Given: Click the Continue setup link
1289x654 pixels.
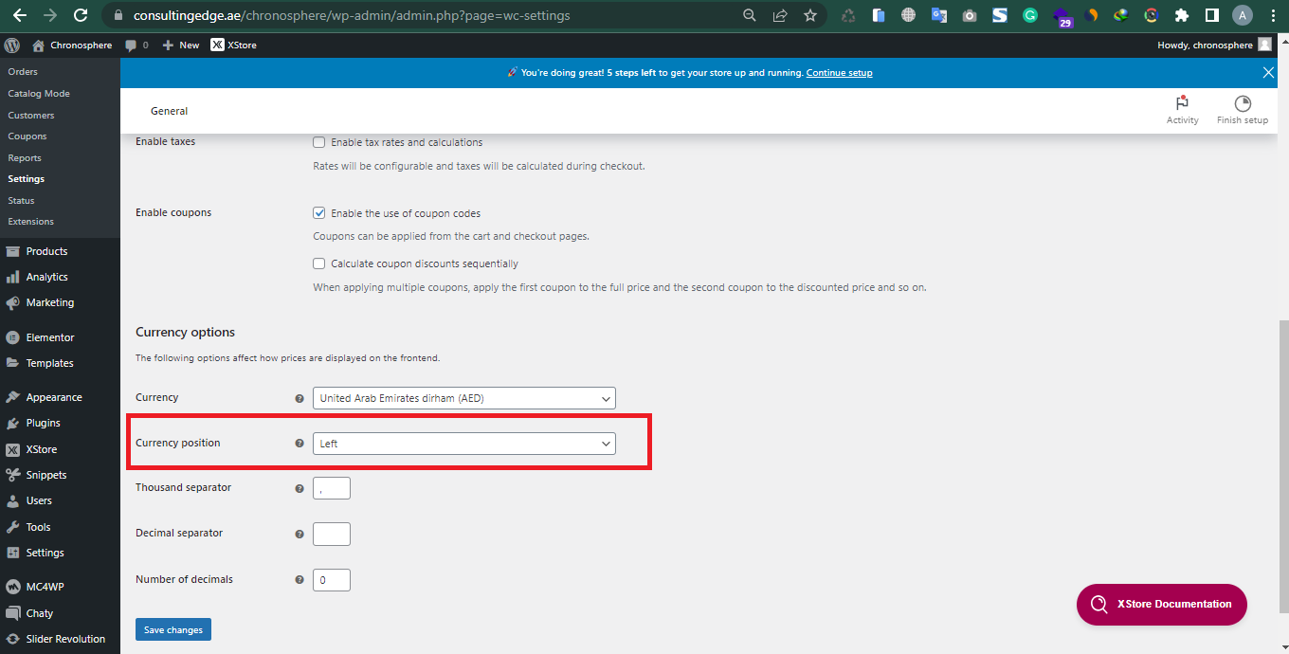Looking at the screenshot, I should (x=840, y=73).
